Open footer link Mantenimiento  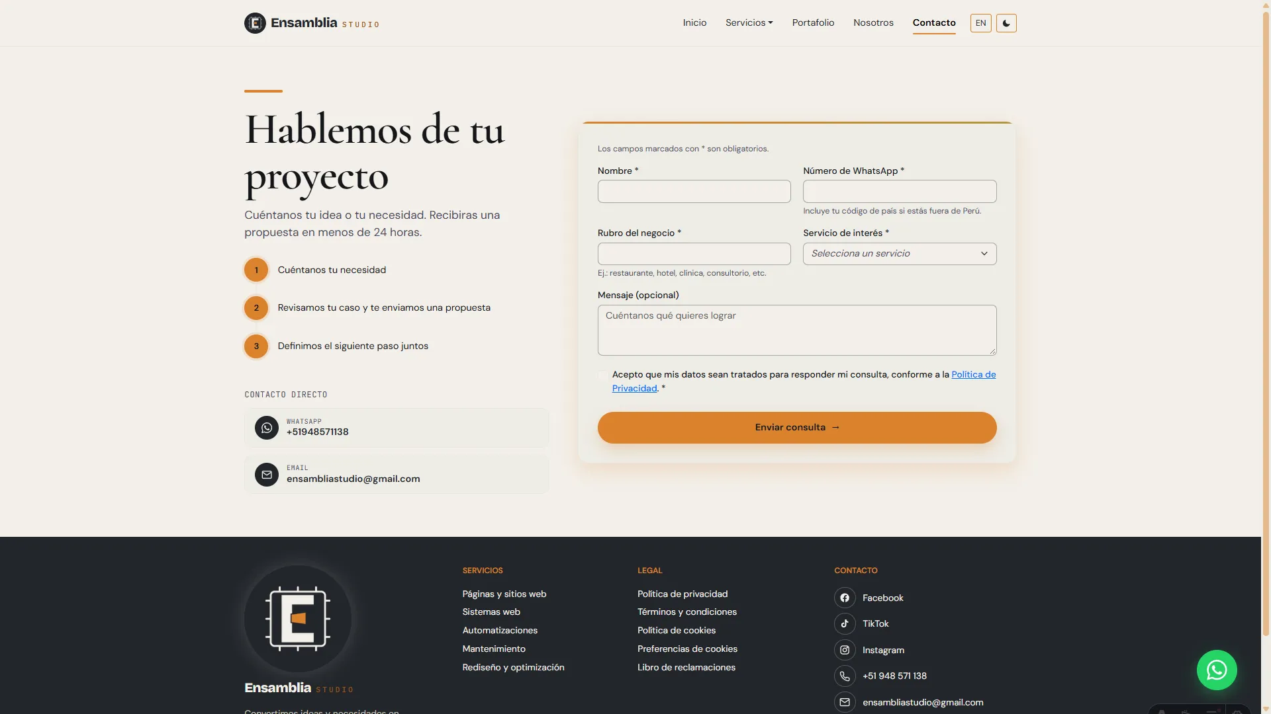click(x=494, y=649)
